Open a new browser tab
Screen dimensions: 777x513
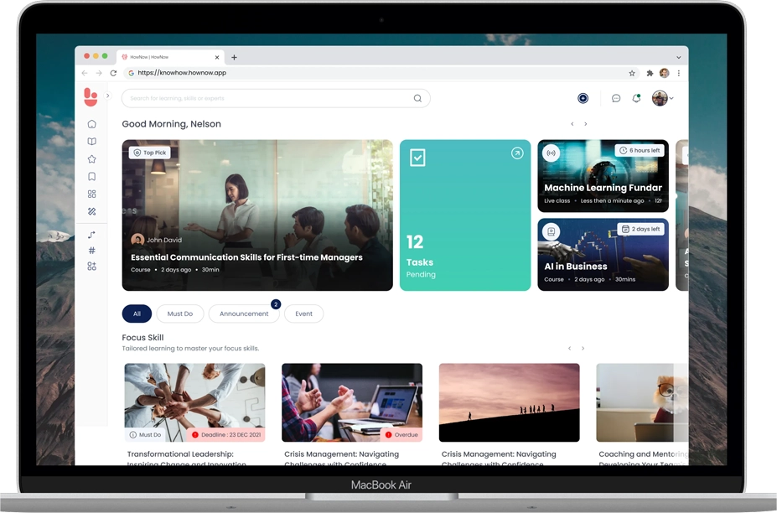(234, 57)
